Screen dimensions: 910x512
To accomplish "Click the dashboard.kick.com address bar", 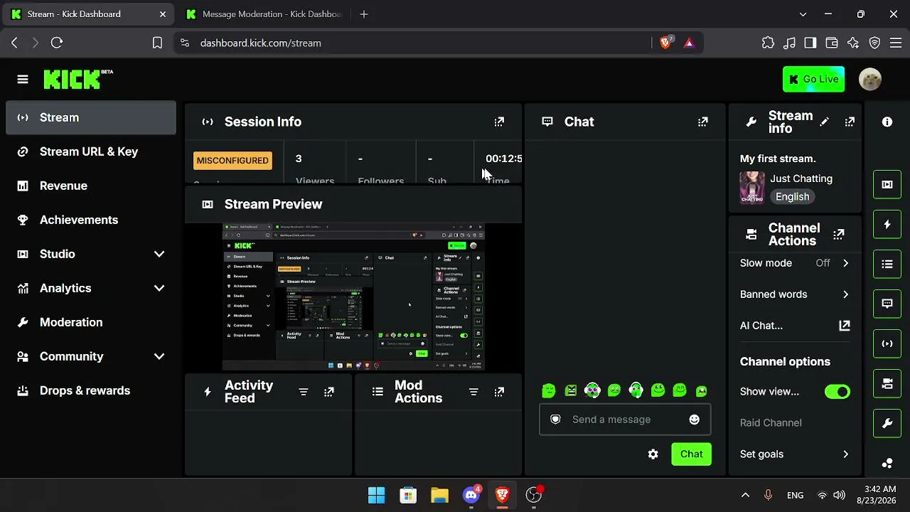I will click(x=412, y=43).
